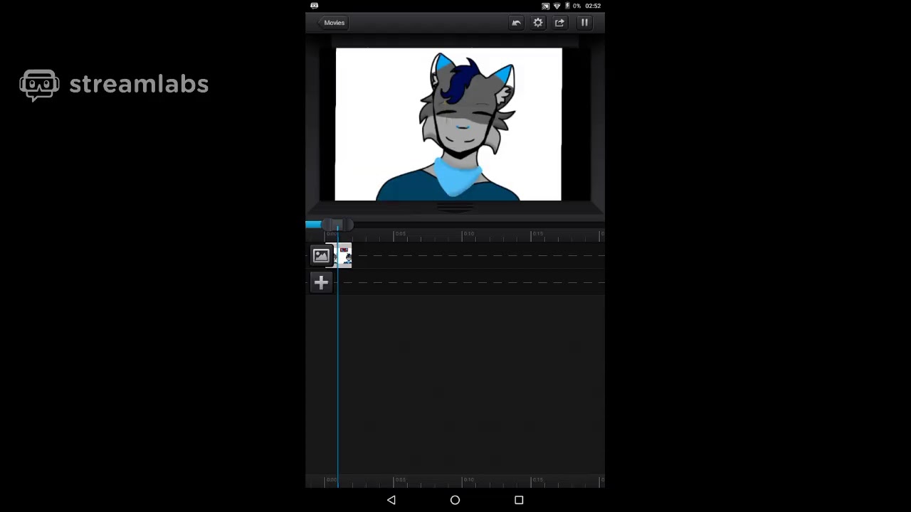Screen dimensions: 911x512
Task: Select the photo track icon
Action: pos(321,255)
